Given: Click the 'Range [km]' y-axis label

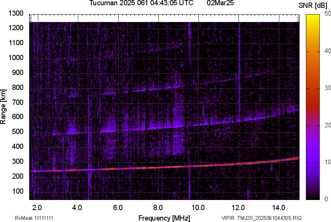Looking at the screenshot, I should 3,106.
